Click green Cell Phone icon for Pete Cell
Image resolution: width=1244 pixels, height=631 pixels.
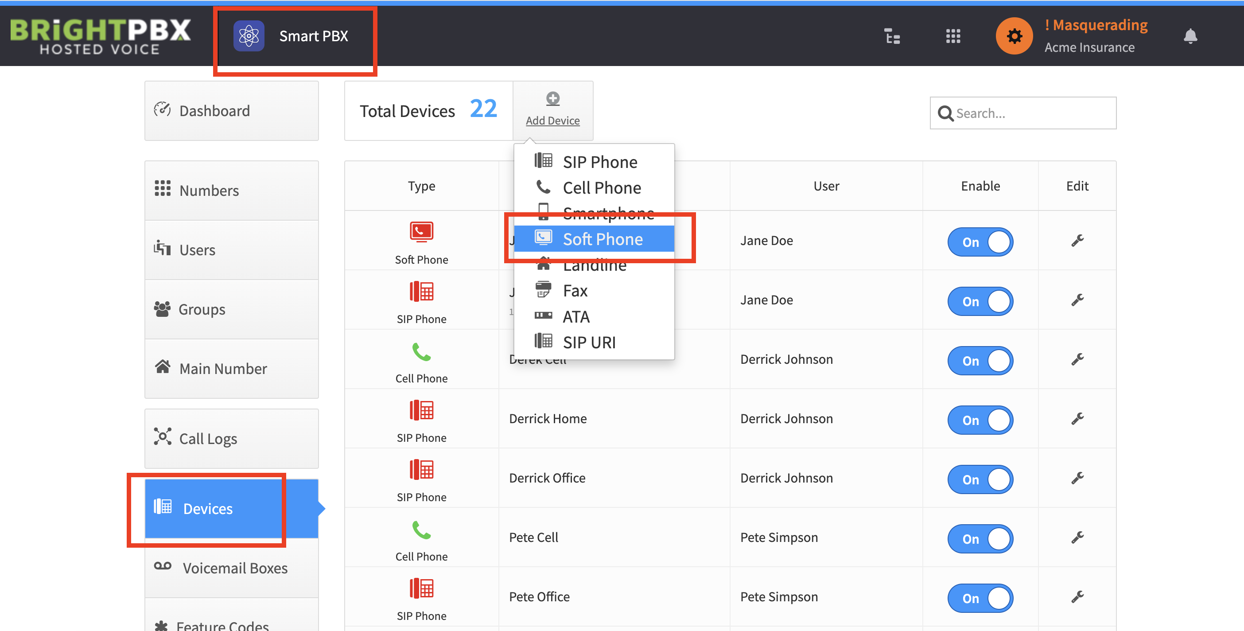(421, 530)
